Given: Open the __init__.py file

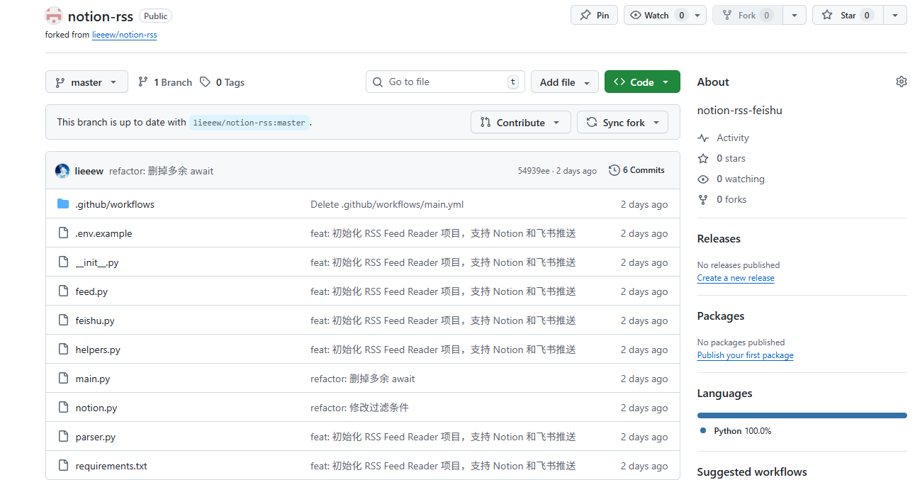Looking at the screenshot, I should pyautogui.click(x=97, y=262).
